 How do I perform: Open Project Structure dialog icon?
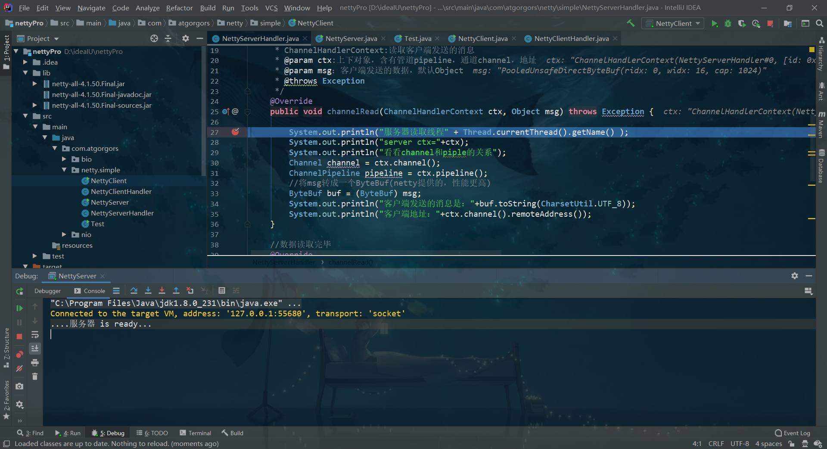788,23
